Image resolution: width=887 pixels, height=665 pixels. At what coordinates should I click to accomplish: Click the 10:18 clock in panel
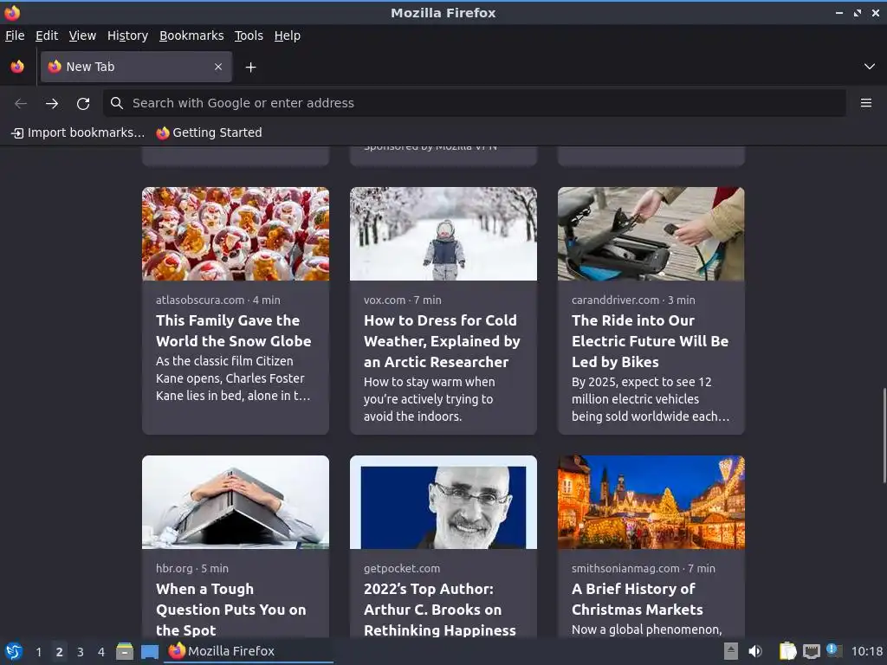tap(867, 651)
